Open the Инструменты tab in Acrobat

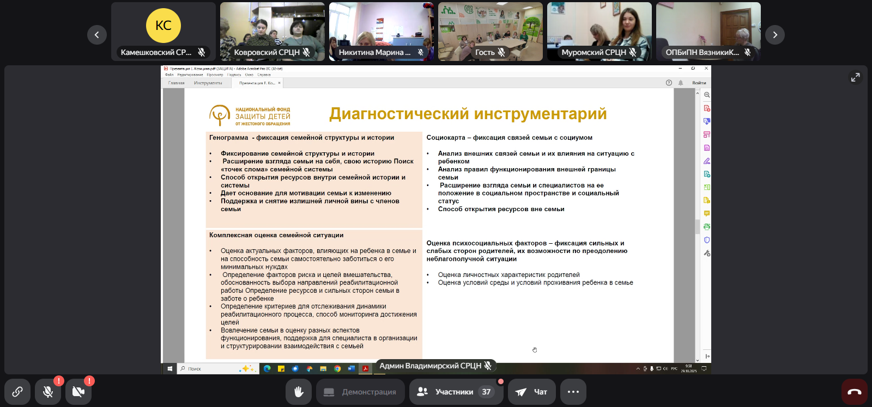pyautogui.click(x=208, y=83)
